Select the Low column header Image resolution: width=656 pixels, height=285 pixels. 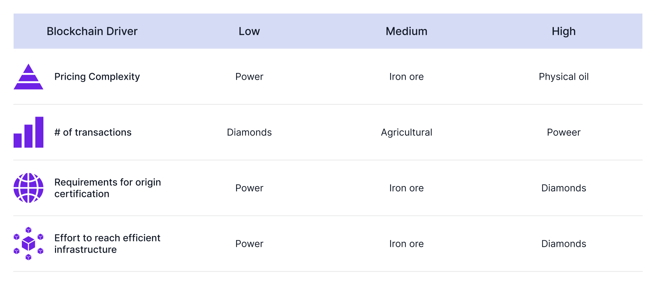coord(249,31)
